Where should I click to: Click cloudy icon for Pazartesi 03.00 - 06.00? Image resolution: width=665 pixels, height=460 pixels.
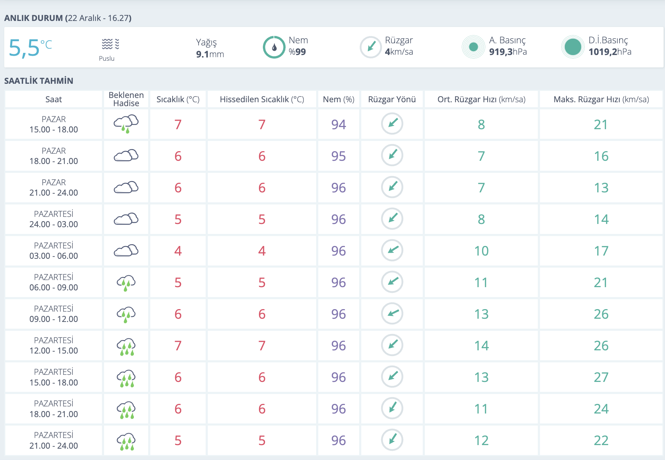point(126,250)
